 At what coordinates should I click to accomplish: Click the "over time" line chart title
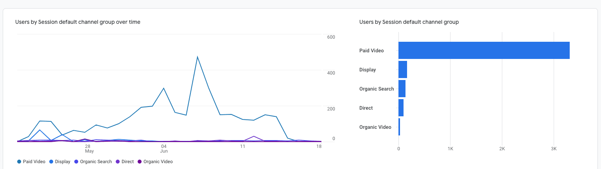coord(77,22)
